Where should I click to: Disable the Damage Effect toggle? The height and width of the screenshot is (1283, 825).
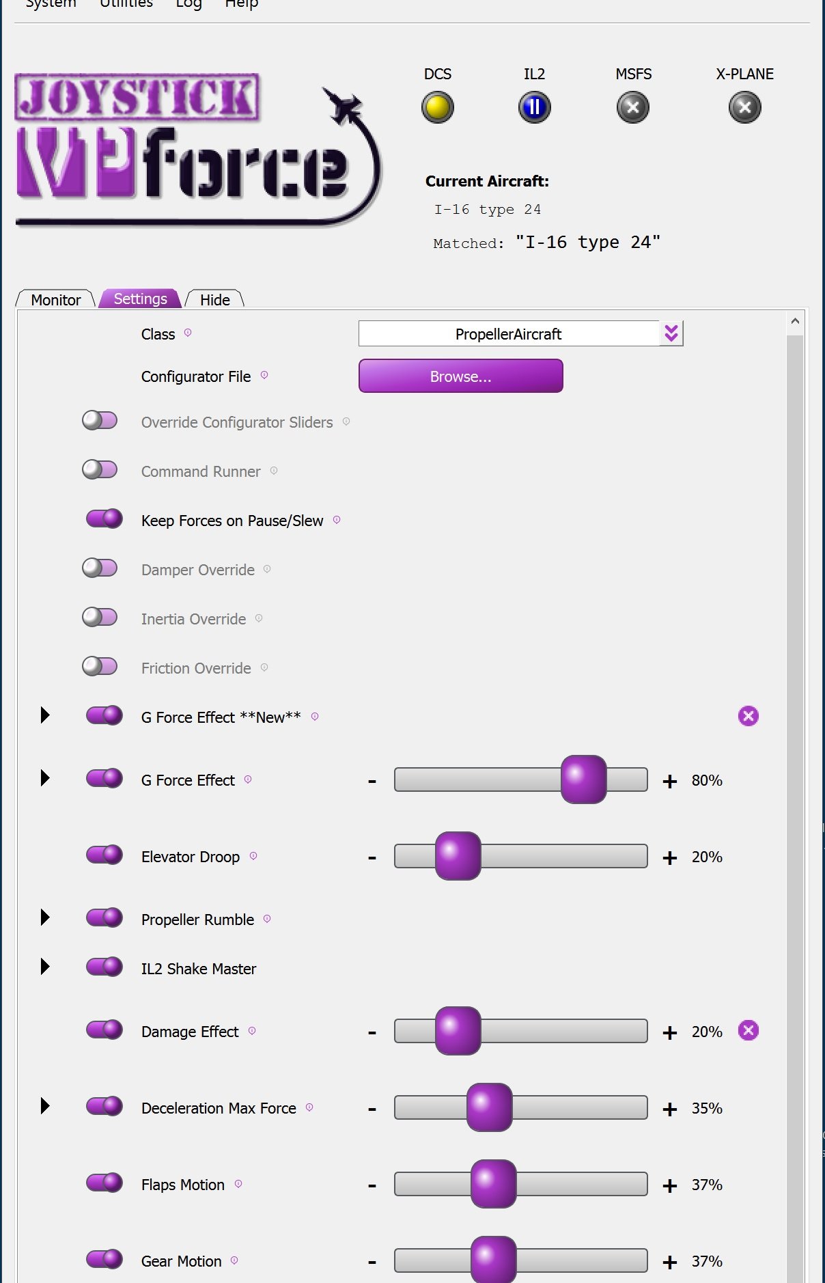[104, 1030]
